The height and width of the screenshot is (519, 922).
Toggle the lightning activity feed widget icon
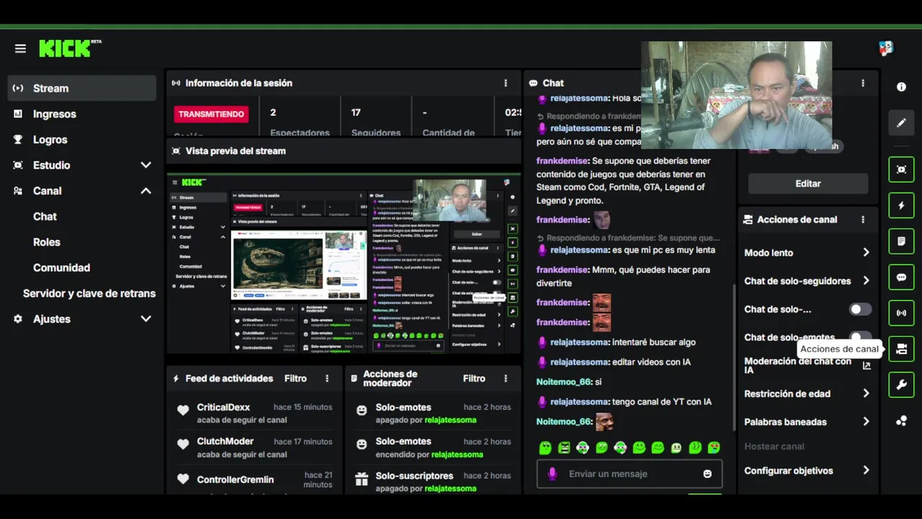pyautogui.click(x=901, y=205)
